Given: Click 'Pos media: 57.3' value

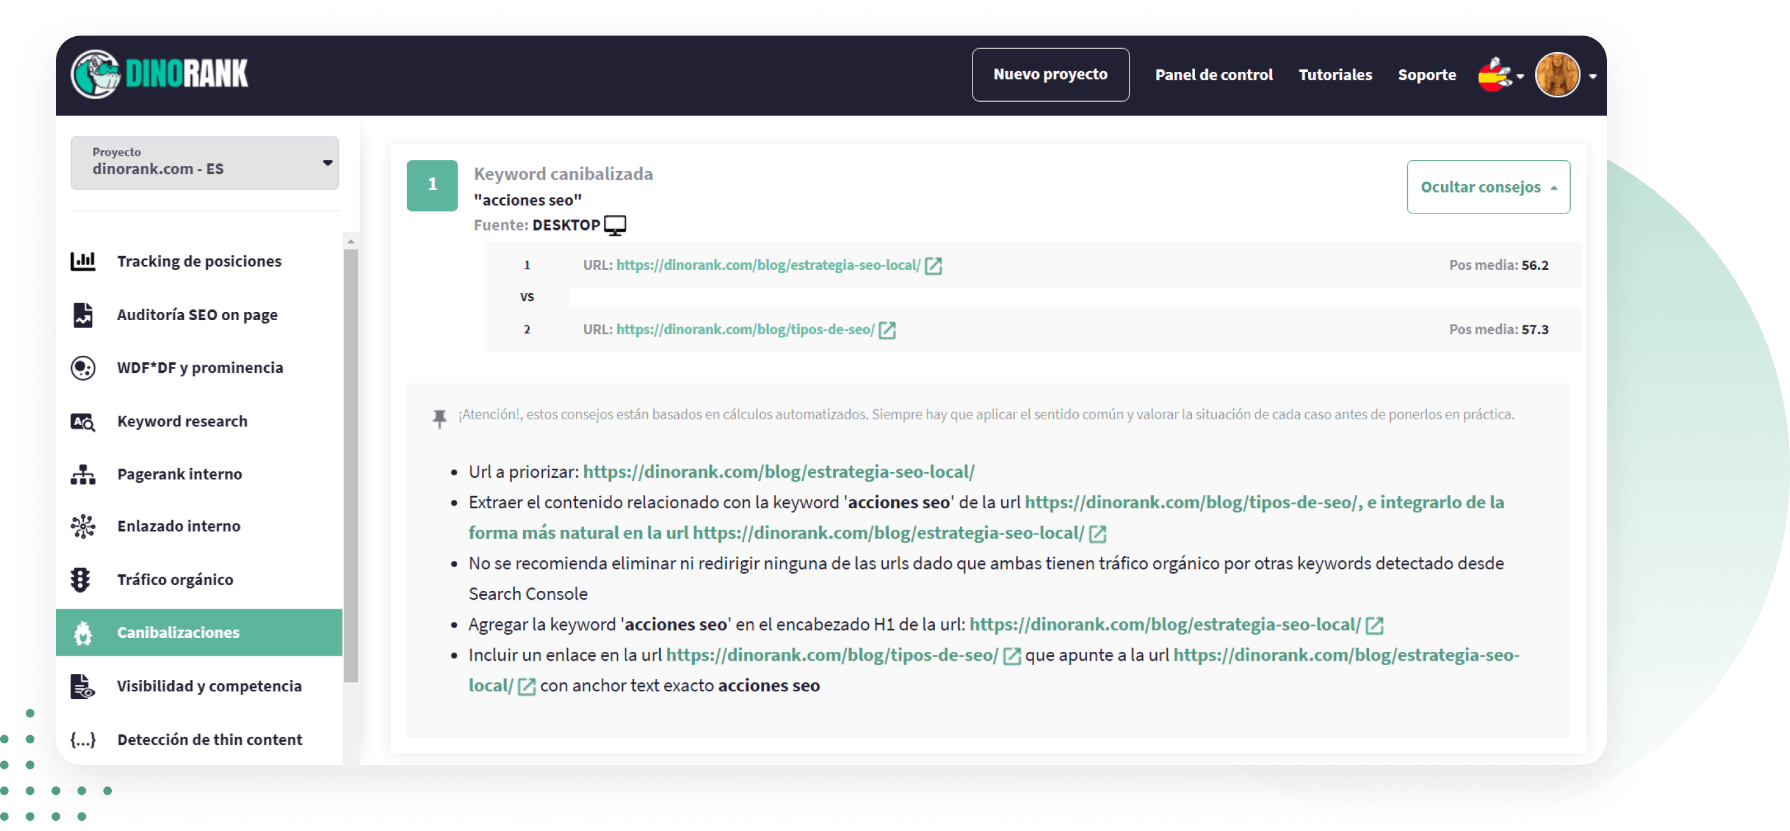Looking at the screenshot, I should coord(1498,330).
